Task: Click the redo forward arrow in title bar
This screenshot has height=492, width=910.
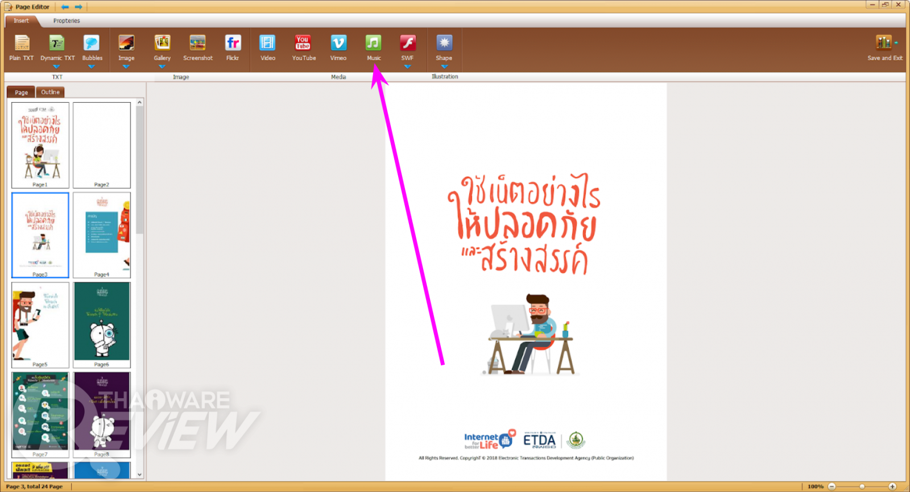Action: click(78, 7)
